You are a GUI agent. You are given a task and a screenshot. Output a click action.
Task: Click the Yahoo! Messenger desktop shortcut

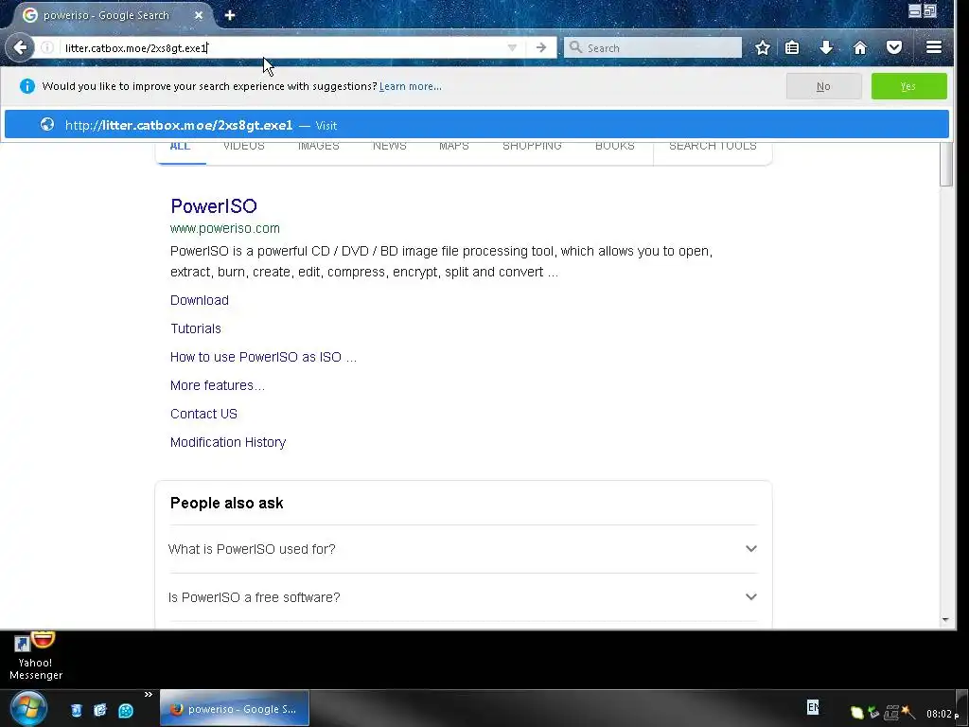tap(36, 656)
